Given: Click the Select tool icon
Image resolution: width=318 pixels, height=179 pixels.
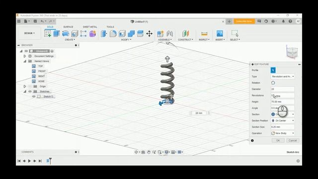Looking at the screenshot, I should tap(235, 33).
